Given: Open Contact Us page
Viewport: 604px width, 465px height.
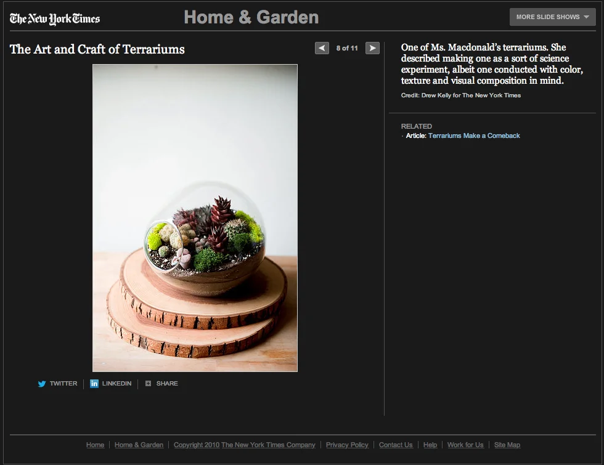Looking at the screenshot, I should (396, 445).
